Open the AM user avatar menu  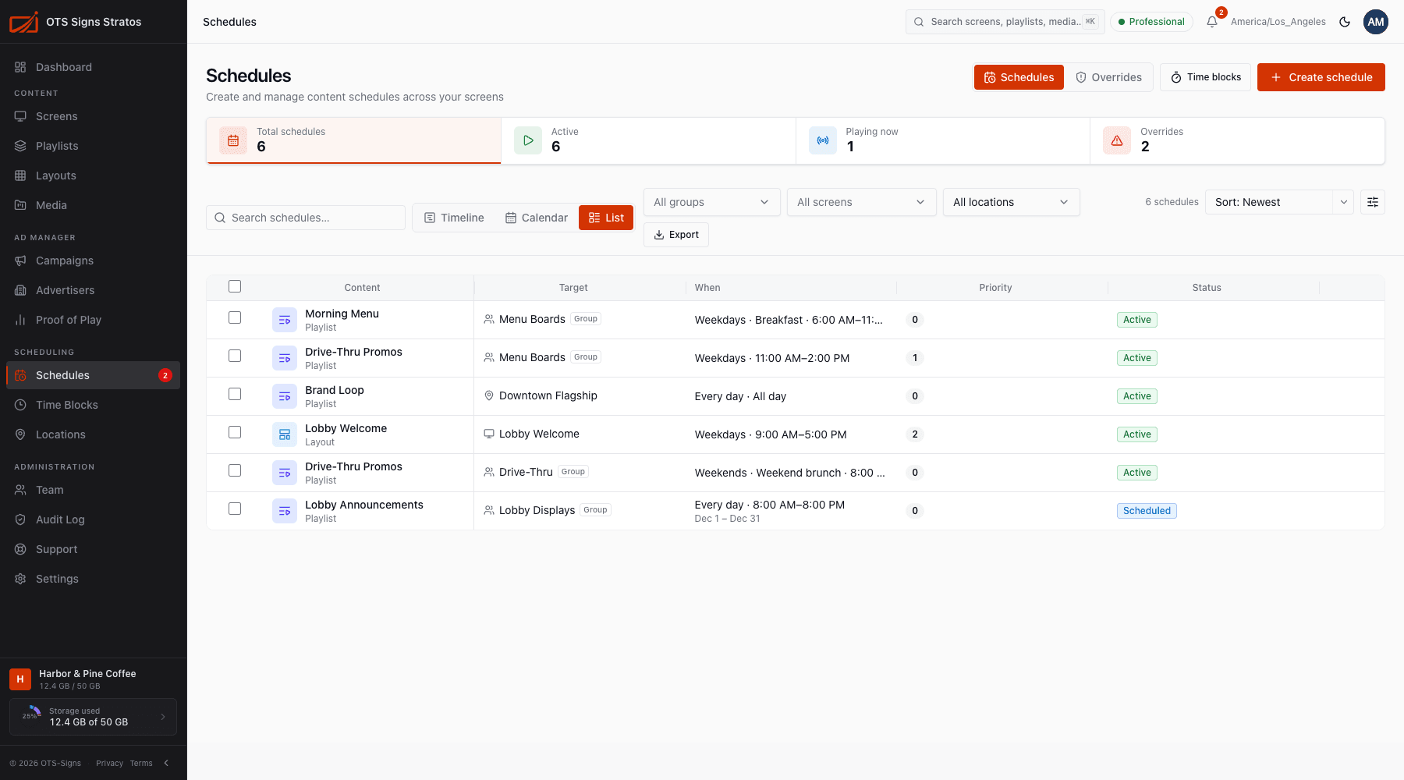(x=1376, y=22)
